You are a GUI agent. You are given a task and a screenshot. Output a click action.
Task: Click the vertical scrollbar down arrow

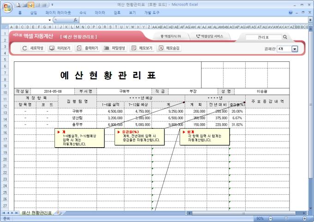(x=311, y=208)
